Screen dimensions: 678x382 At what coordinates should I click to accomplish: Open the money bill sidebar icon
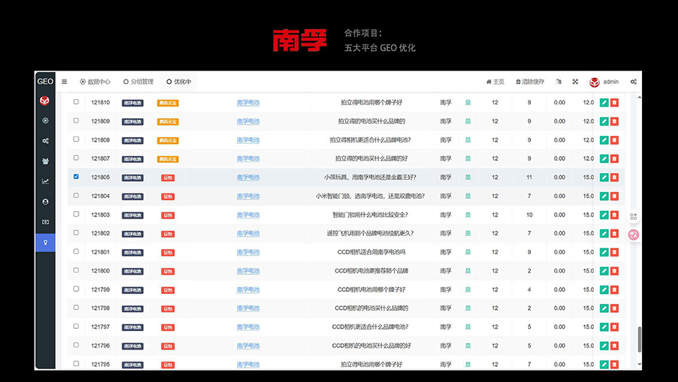(45, 222)
